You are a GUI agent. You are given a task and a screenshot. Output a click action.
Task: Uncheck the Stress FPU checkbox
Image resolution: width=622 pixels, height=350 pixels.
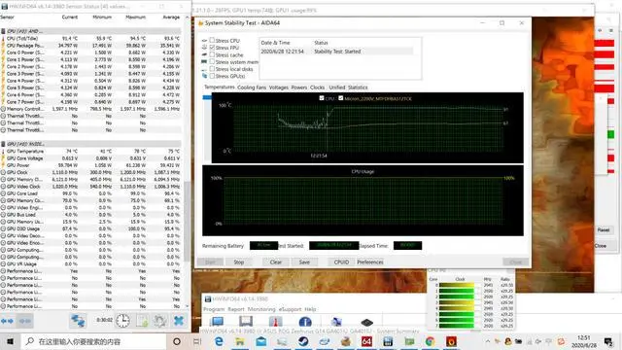tap(212, 48)
